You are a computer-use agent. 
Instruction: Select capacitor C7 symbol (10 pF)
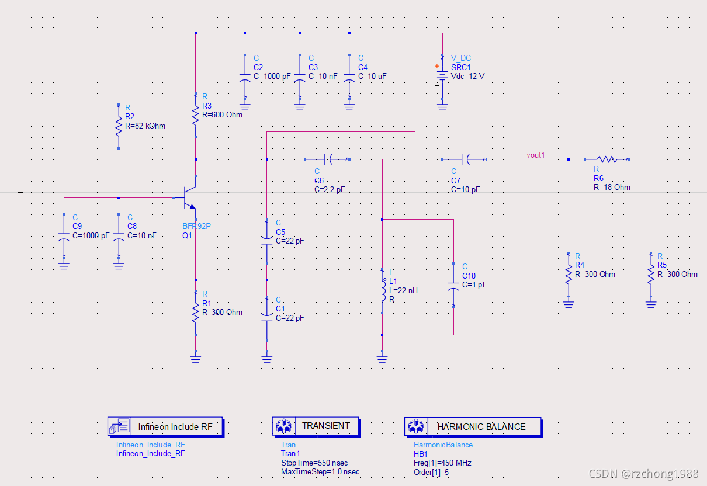pyautogui.click(x=465, y=159)
